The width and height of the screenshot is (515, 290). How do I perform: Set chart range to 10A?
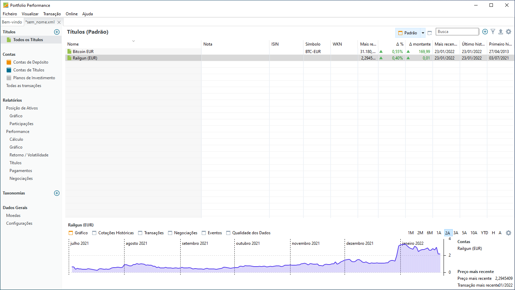tap(474, 233)
